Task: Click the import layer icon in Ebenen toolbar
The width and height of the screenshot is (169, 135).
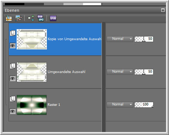Action: pyautogui.click(x=9, y=18)
